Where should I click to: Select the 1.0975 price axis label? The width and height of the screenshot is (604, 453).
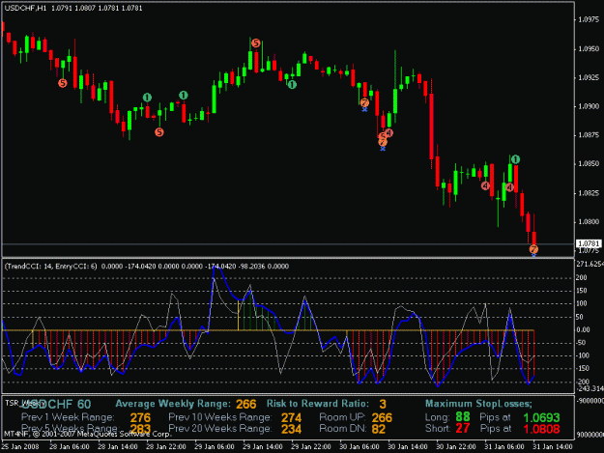click(x=589, y=20)
